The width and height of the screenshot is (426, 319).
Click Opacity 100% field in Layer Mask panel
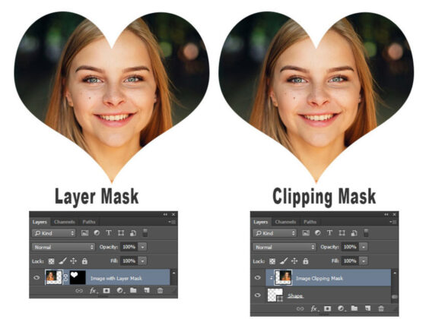129,247
